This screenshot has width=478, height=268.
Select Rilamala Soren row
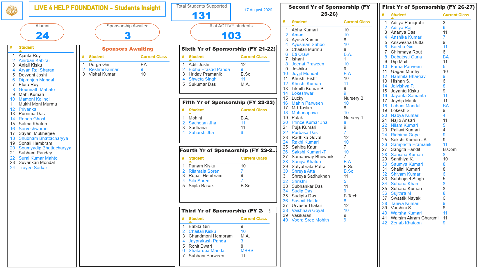(225, 171)
